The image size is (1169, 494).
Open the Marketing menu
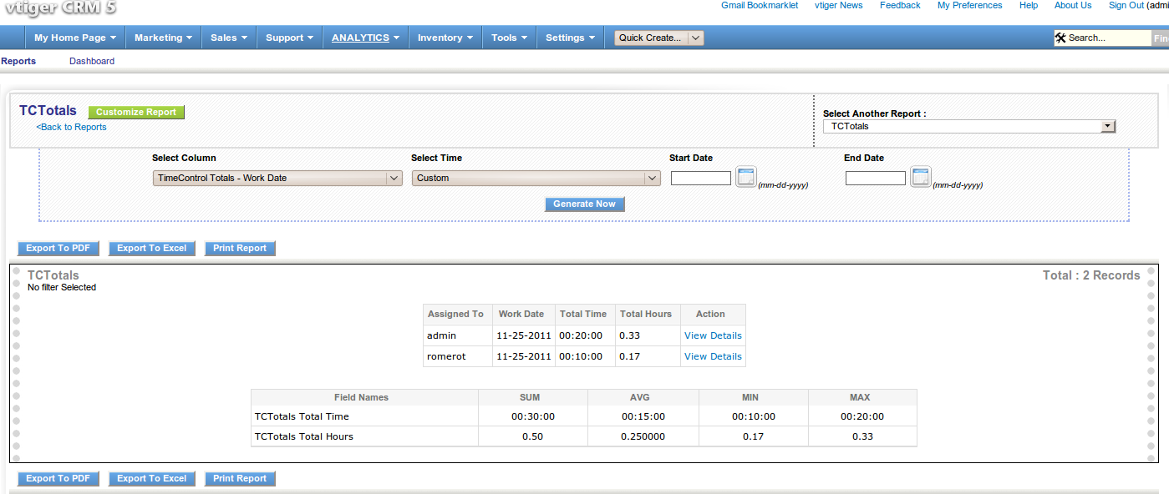coord(163,38)
